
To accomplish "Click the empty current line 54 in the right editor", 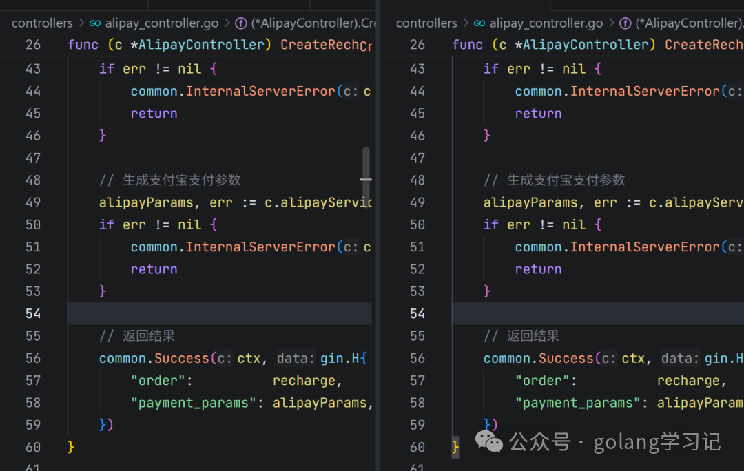I will pyautogui.click(x=598, y=313).
